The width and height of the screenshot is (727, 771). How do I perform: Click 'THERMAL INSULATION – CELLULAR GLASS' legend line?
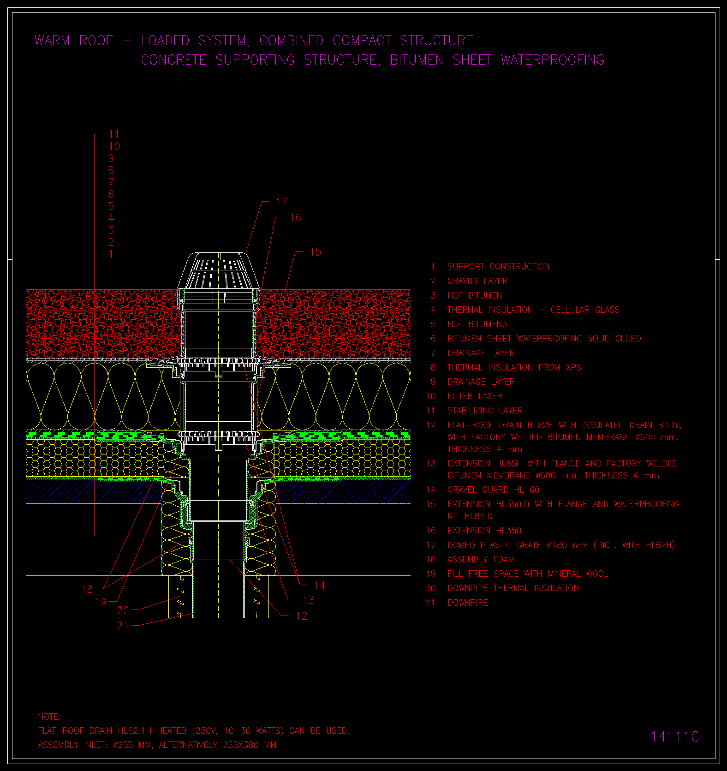click(x=533, y=310)
